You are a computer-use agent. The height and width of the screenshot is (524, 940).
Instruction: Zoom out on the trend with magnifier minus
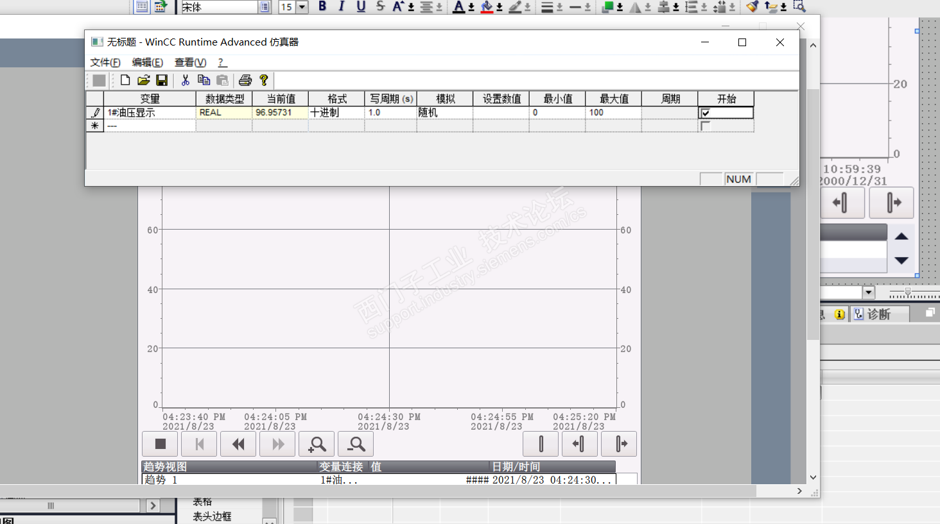(356, 444)
